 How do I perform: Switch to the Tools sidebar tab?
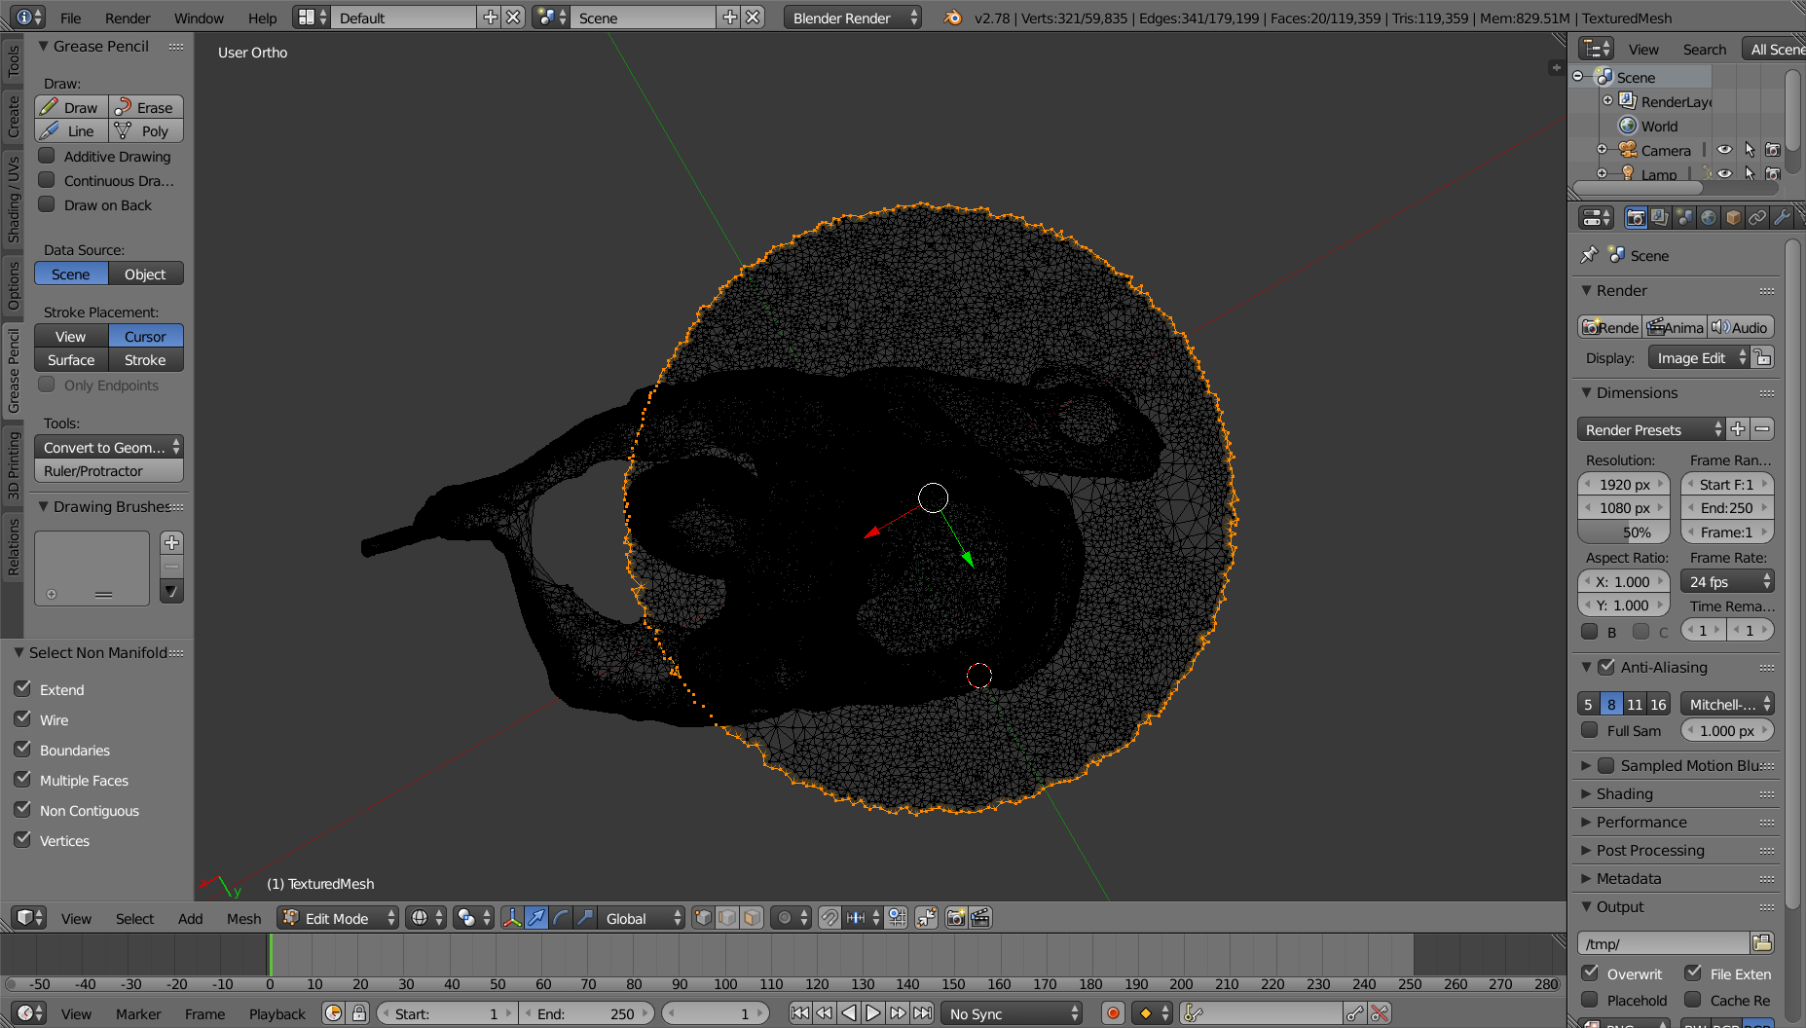pyautogui.click(x=13, y=60)
